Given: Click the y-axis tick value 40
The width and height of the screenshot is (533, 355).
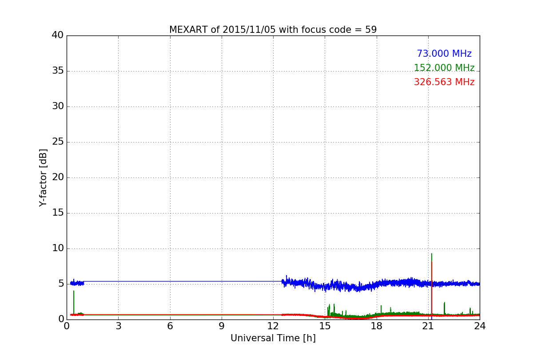Looking at the screenshot, I should pyautogui.click(x=58, y=35).
